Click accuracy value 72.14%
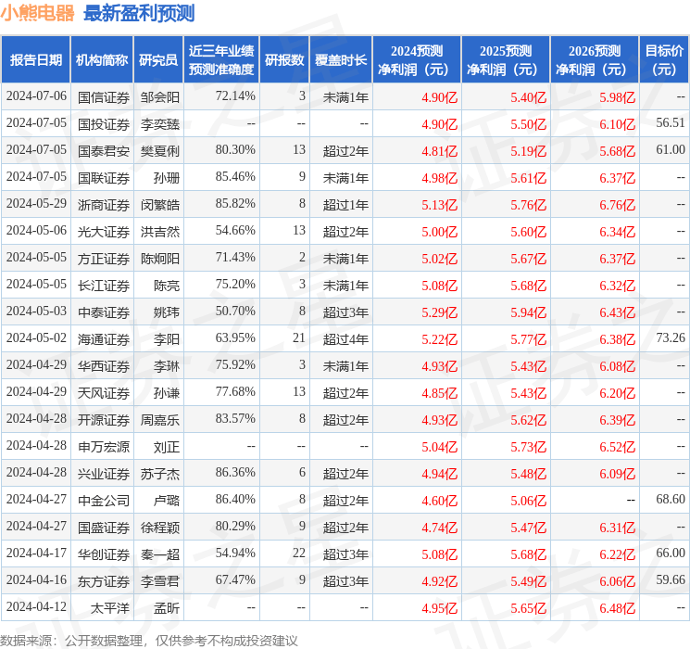Screen dimensions: 690x649 click(x=235, y=96)
